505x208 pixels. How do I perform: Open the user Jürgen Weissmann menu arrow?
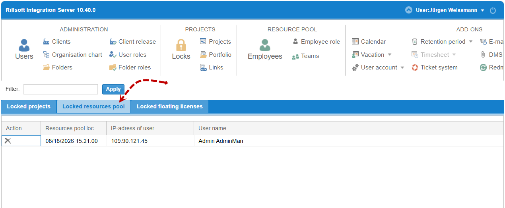click(x=482, y=11)
